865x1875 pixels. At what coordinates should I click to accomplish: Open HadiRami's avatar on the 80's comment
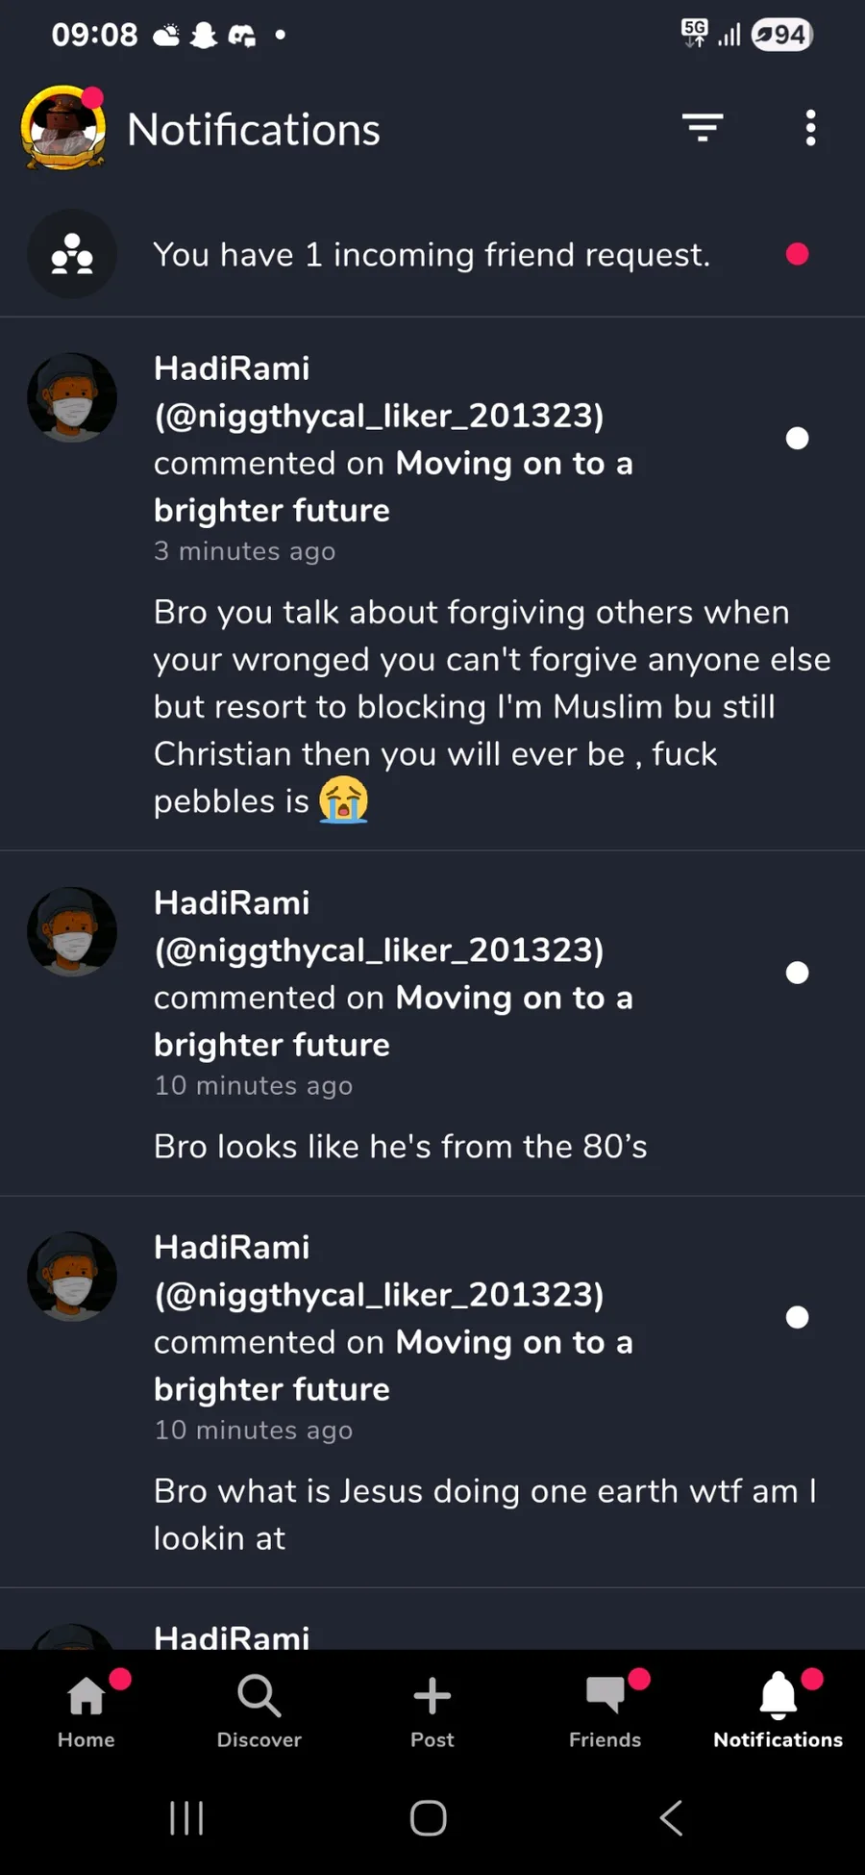pyautogui.click(x=72, y=931)
